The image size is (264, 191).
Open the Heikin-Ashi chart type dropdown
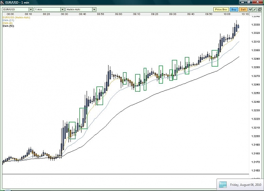coord(81,9)
